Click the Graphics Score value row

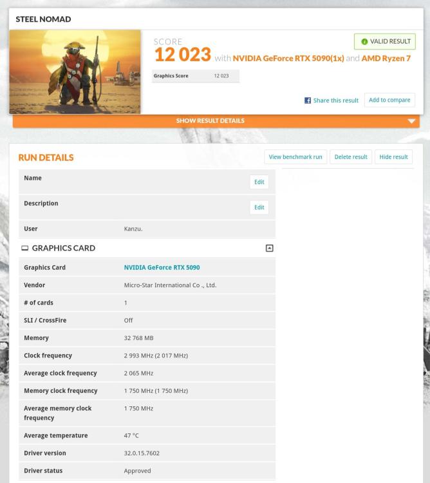[x=196, y=76]
